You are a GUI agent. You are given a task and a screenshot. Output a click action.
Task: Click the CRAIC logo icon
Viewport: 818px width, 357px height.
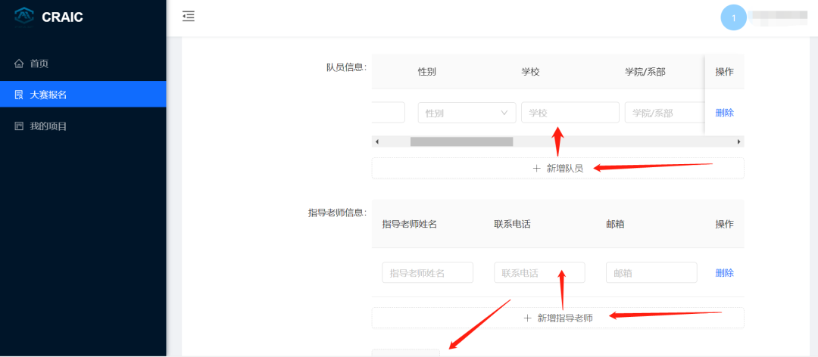24,16
